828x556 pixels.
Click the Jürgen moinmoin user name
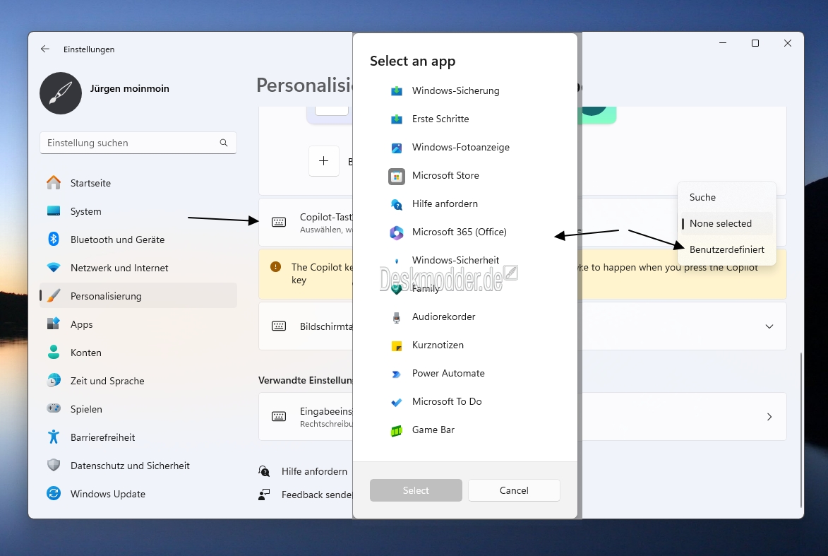pos(129,88)
